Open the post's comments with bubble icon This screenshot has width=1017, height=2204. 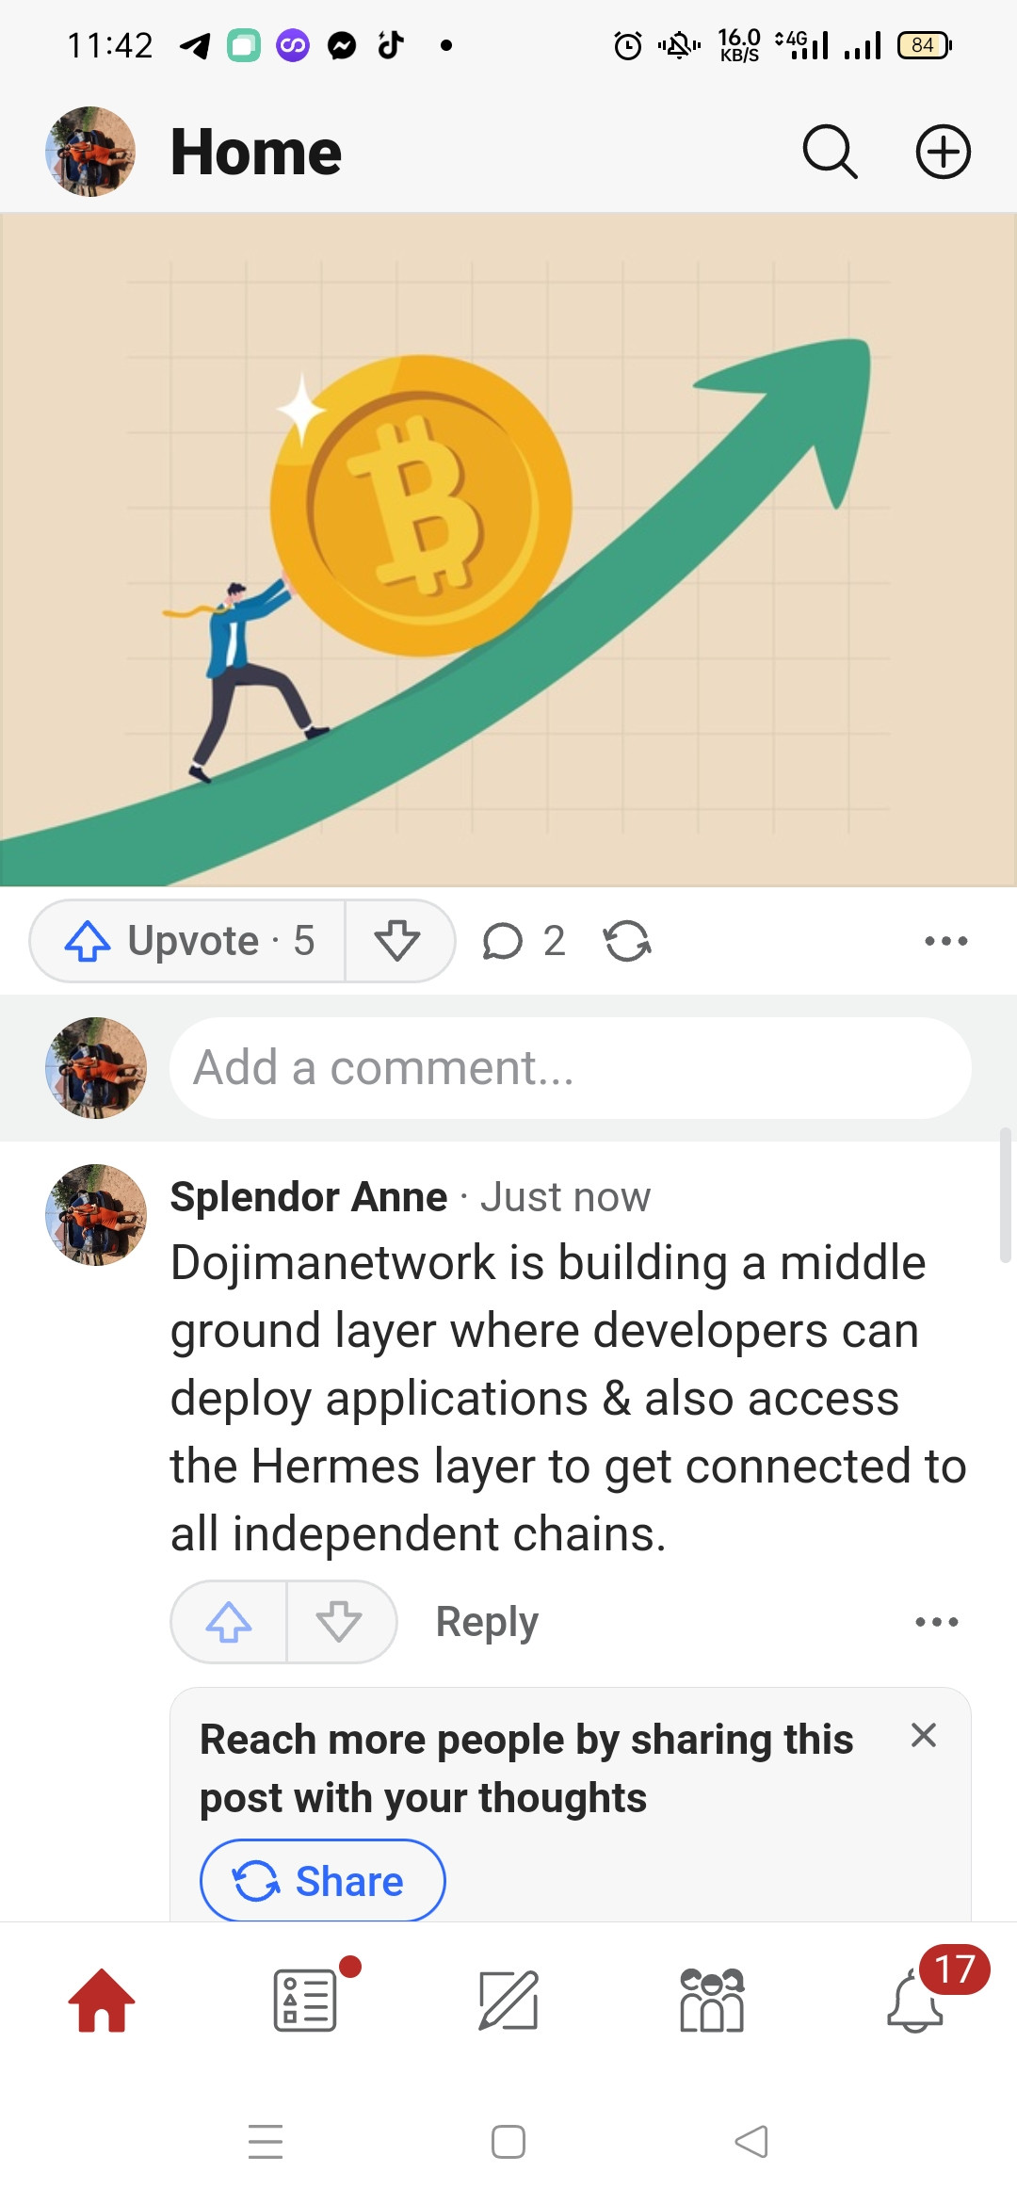[524, 941]
